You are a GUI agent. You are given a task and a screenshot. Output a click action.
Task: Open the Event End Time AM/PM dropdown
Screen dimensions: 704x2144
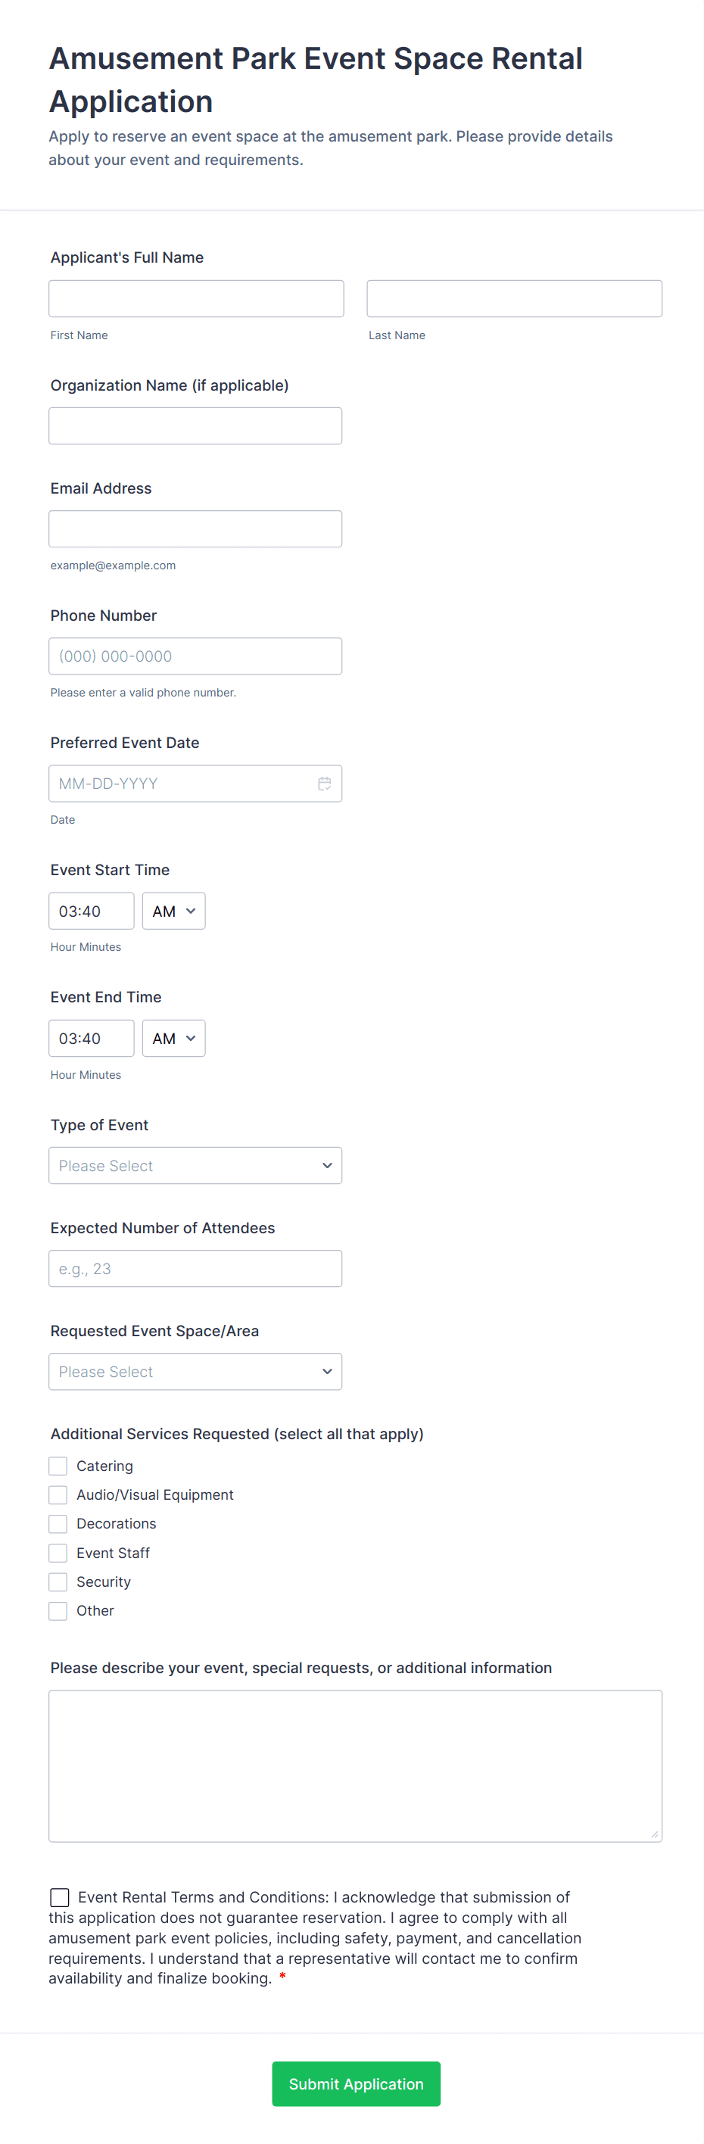173,1038
